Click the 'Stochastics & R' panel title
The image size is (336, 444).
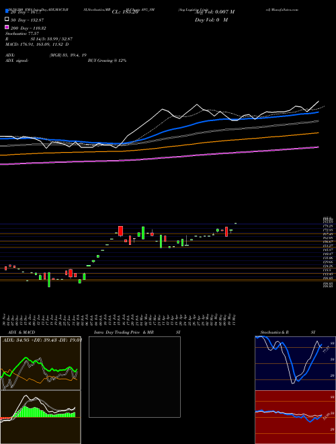click(275, 332)
